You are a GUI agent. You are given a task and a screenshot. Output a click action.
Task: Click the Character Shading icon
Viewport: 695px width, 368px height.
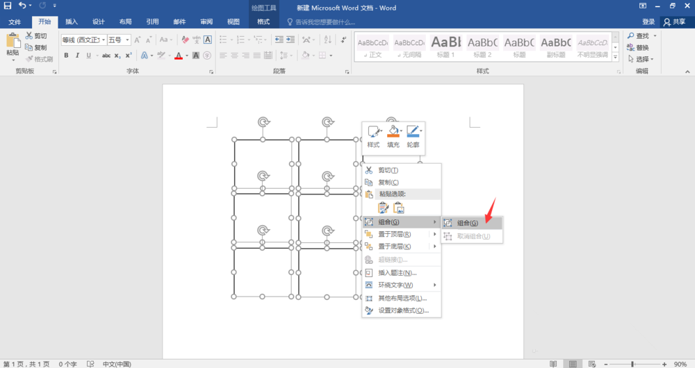(x=195, y=56)
